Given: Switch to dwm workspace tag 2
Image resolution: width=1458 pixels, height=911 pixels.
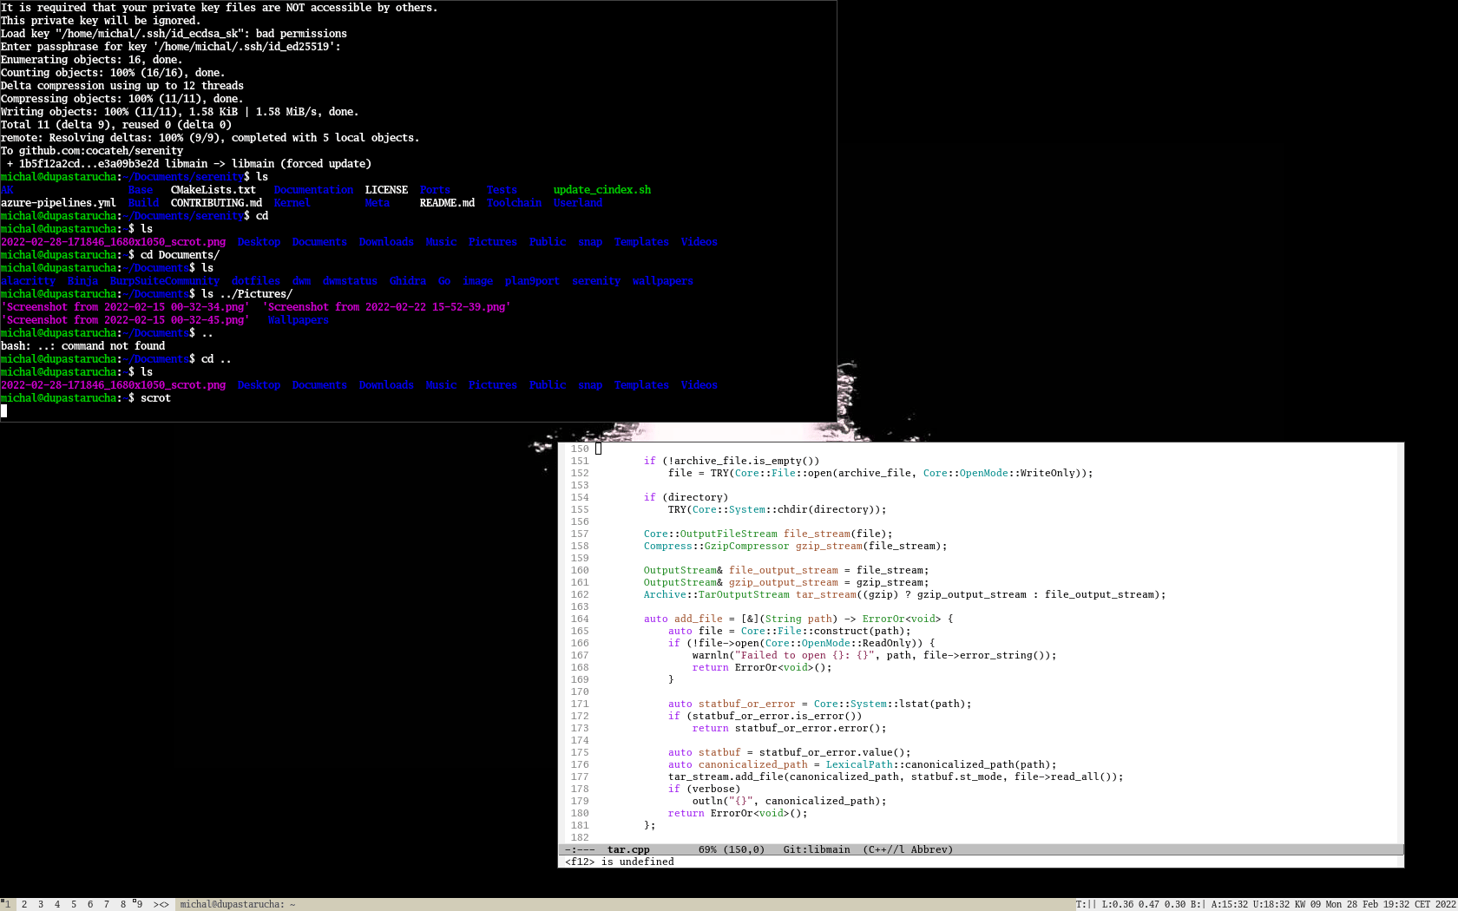Looking at the screenshot, I should (x=24, y=904).
